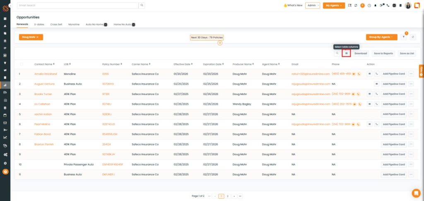
Task: Click call icon in Amalia Strickland's row
Action: point(376,74)
